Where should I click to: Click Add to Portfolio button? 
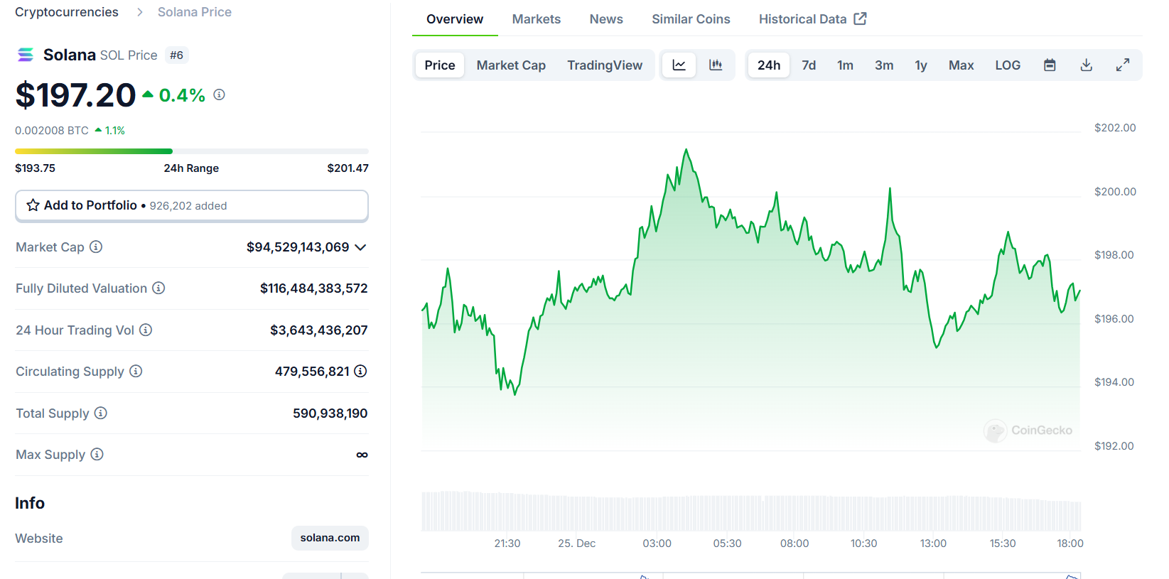(192, 205)
